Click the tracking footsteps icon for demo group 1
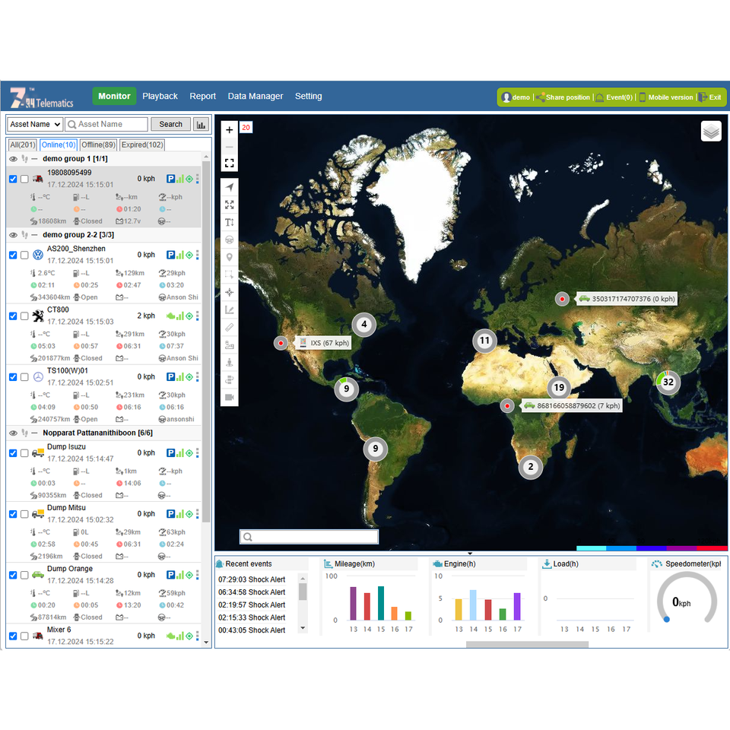The height and width of the screenshot is (730, 730). pos(24,159)
